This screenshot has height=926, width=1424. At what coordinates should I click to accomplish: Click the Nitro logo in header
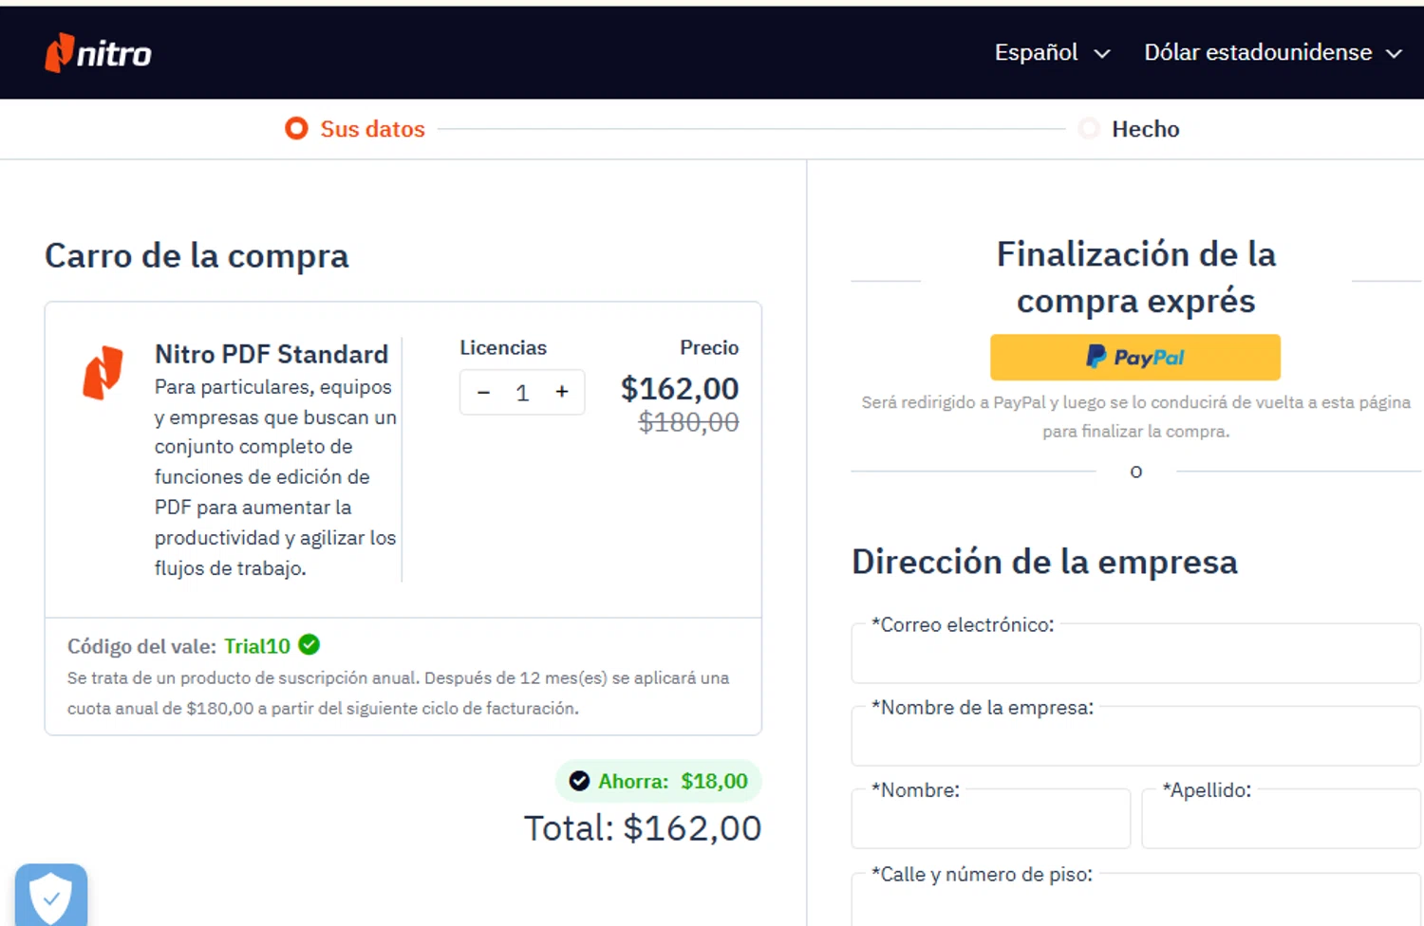tap(99, 53)
